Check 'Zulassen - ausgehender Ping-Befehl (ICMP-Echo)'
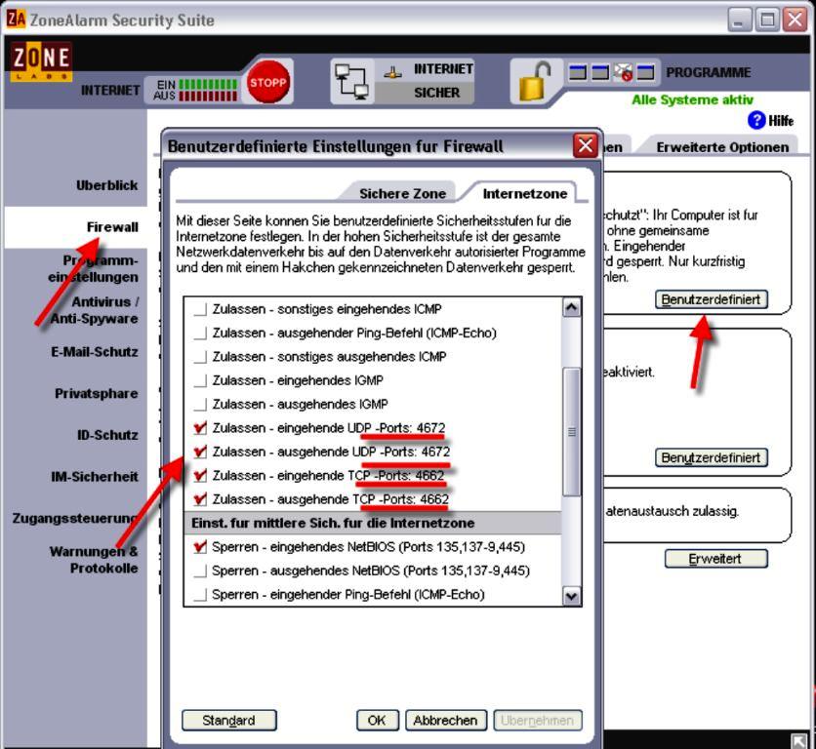 [200, 334]
